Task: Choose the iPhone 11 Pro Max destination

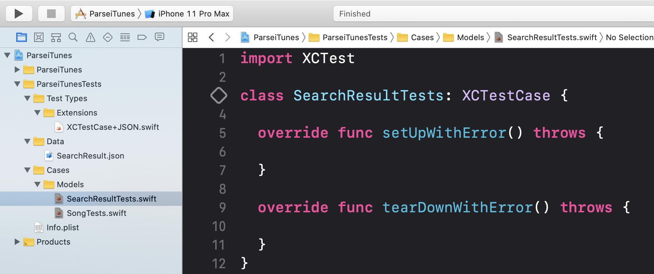Action: (187, 14)
